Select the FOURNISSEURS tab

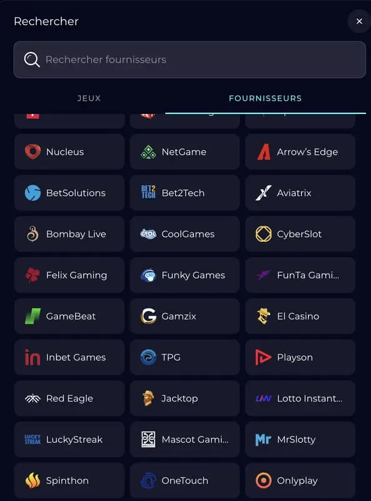click(x=265, y=98)
